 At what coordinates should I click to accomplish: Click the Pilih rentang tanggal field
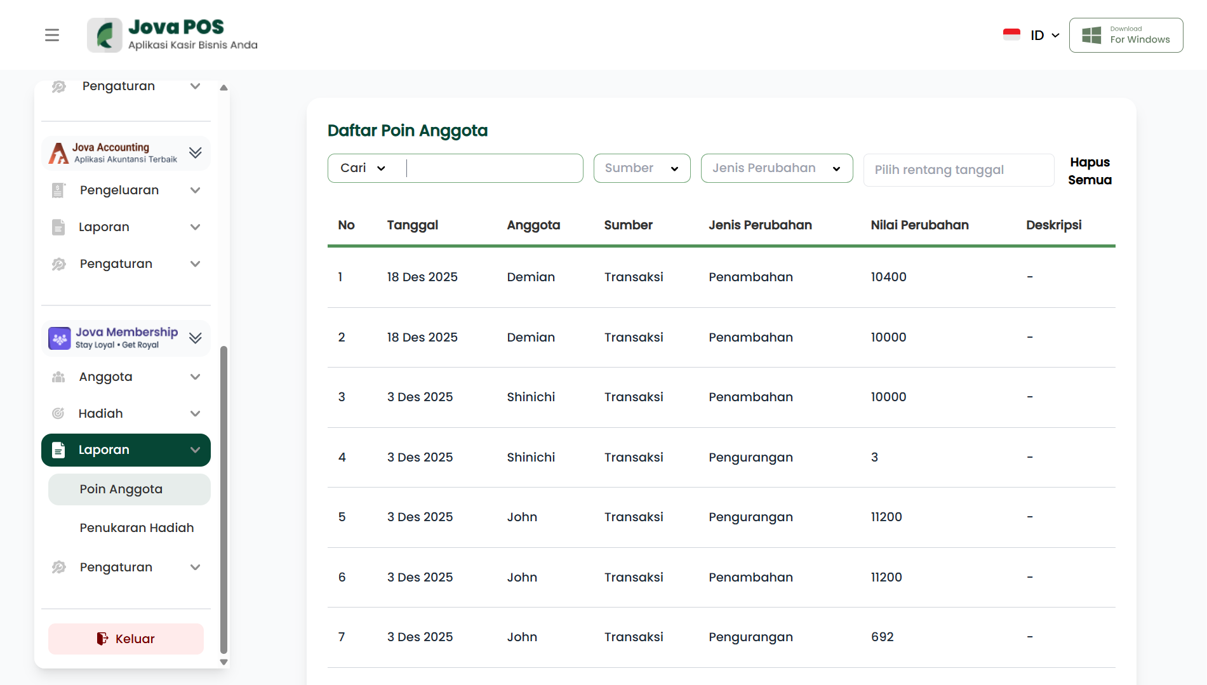957,170
